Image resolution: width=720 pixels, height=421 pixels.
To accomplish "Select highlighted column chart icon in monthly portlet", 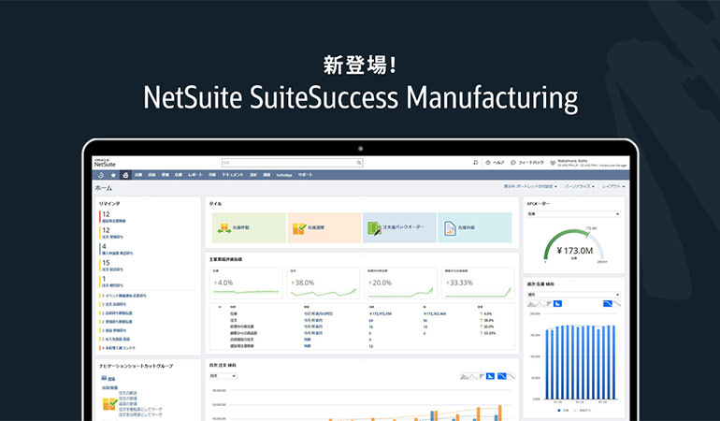I will (x=490, y=376).
